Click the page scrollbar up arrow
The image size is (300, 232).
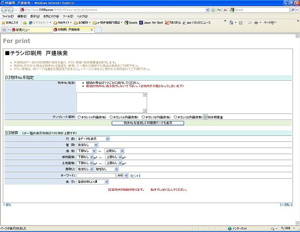point(298,36)
